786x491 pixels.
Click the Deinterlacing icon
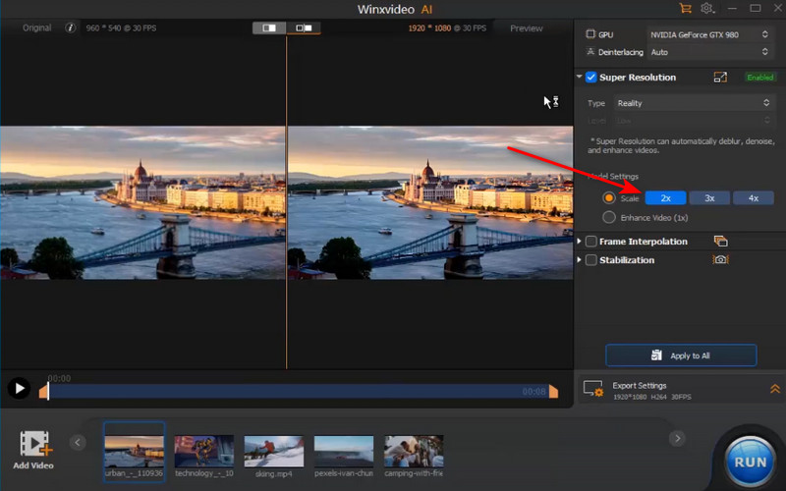tap(590, 52)
